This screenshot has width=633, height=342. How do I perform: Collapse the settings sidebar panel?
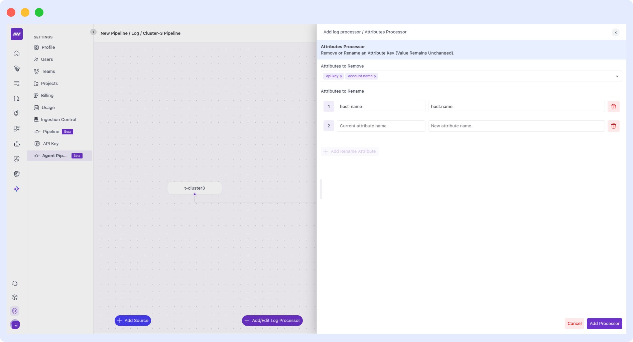click(93, 32)
